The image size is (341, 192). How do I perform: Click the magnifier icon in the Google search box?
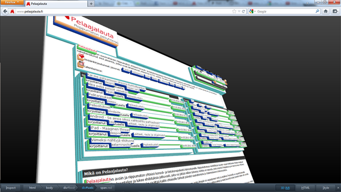click(x=317, y=11)
